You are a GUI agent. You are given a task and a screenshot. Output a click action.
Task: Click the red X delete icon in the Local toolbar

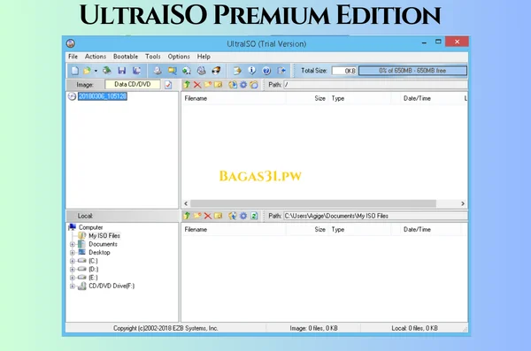[x=208, y=216]
